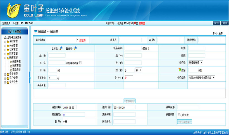Click the 保存销售单 button
This screenshot has height=135, width=229.
[184, 122]
